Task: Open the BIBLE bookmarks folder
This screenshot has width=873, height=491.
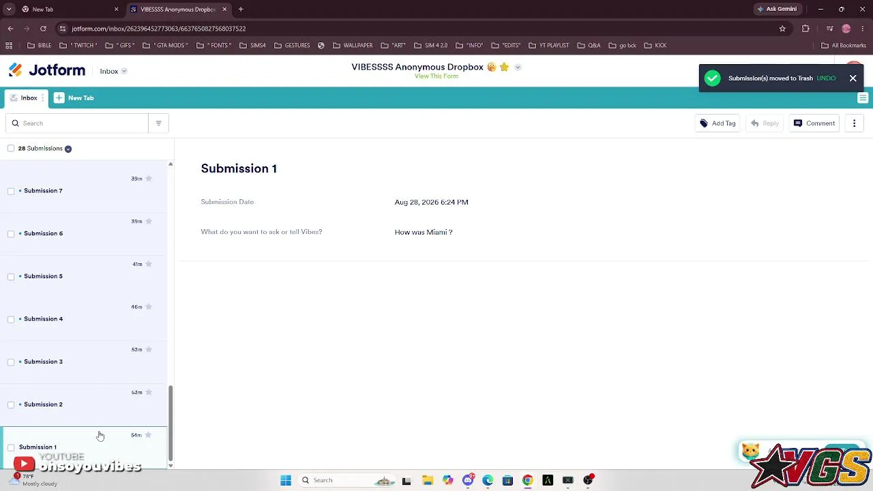Action: (x=40, y=46)
